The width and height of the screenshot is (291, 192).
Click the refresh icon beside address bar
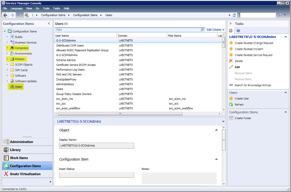tap(234, 15)
